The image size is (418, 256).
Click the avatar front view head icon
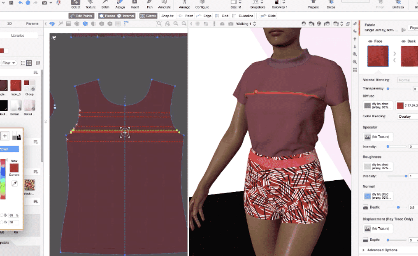point(304,24)
